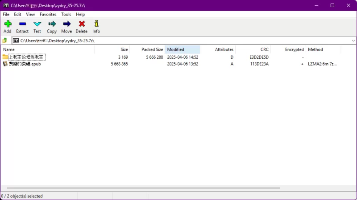Click the horizontal scrollbar
357x200 pixels.
(x=143, y=188)
